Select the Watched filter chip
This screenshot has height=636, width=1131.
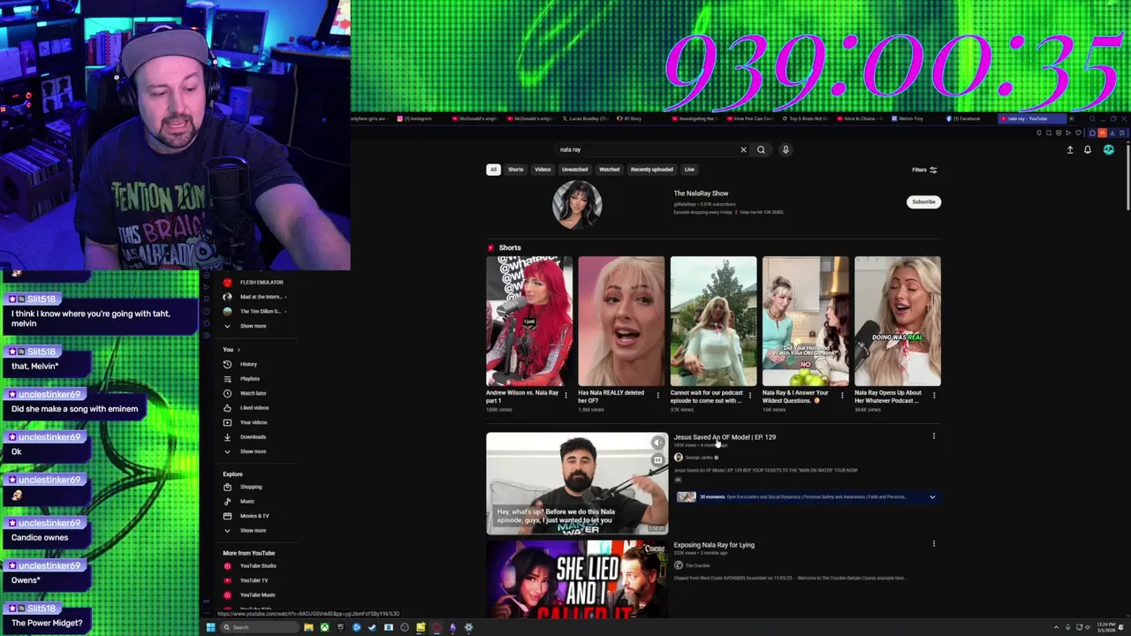click(x=610, y=170)
